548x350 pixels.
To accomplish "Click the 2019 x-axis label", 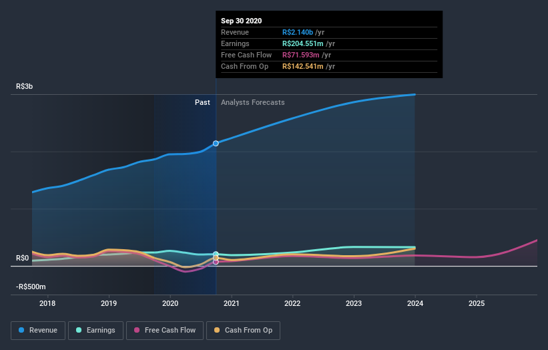I will (109, 303).
